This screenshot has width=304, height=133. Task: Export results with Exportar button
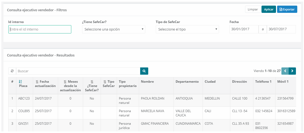pos(287,9)
